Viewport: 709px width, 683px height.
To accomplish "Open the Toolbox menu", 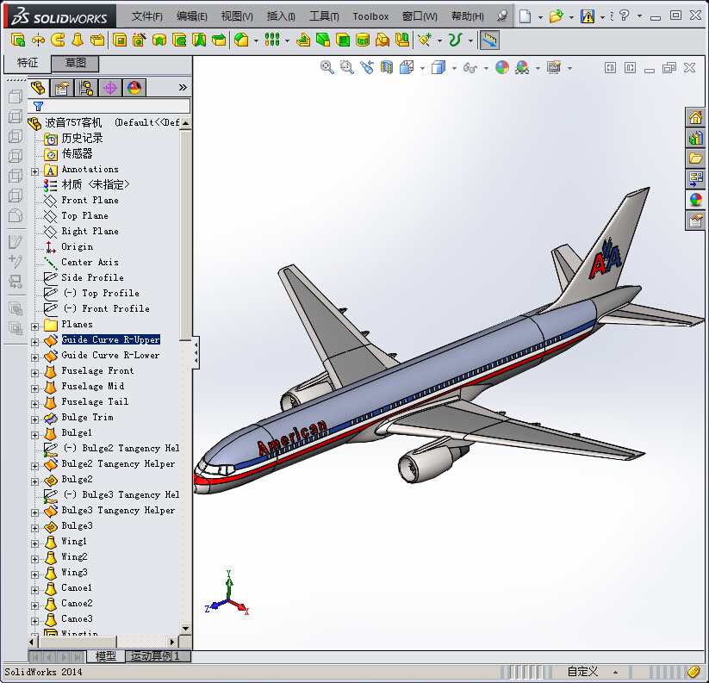I will point(370,16).
